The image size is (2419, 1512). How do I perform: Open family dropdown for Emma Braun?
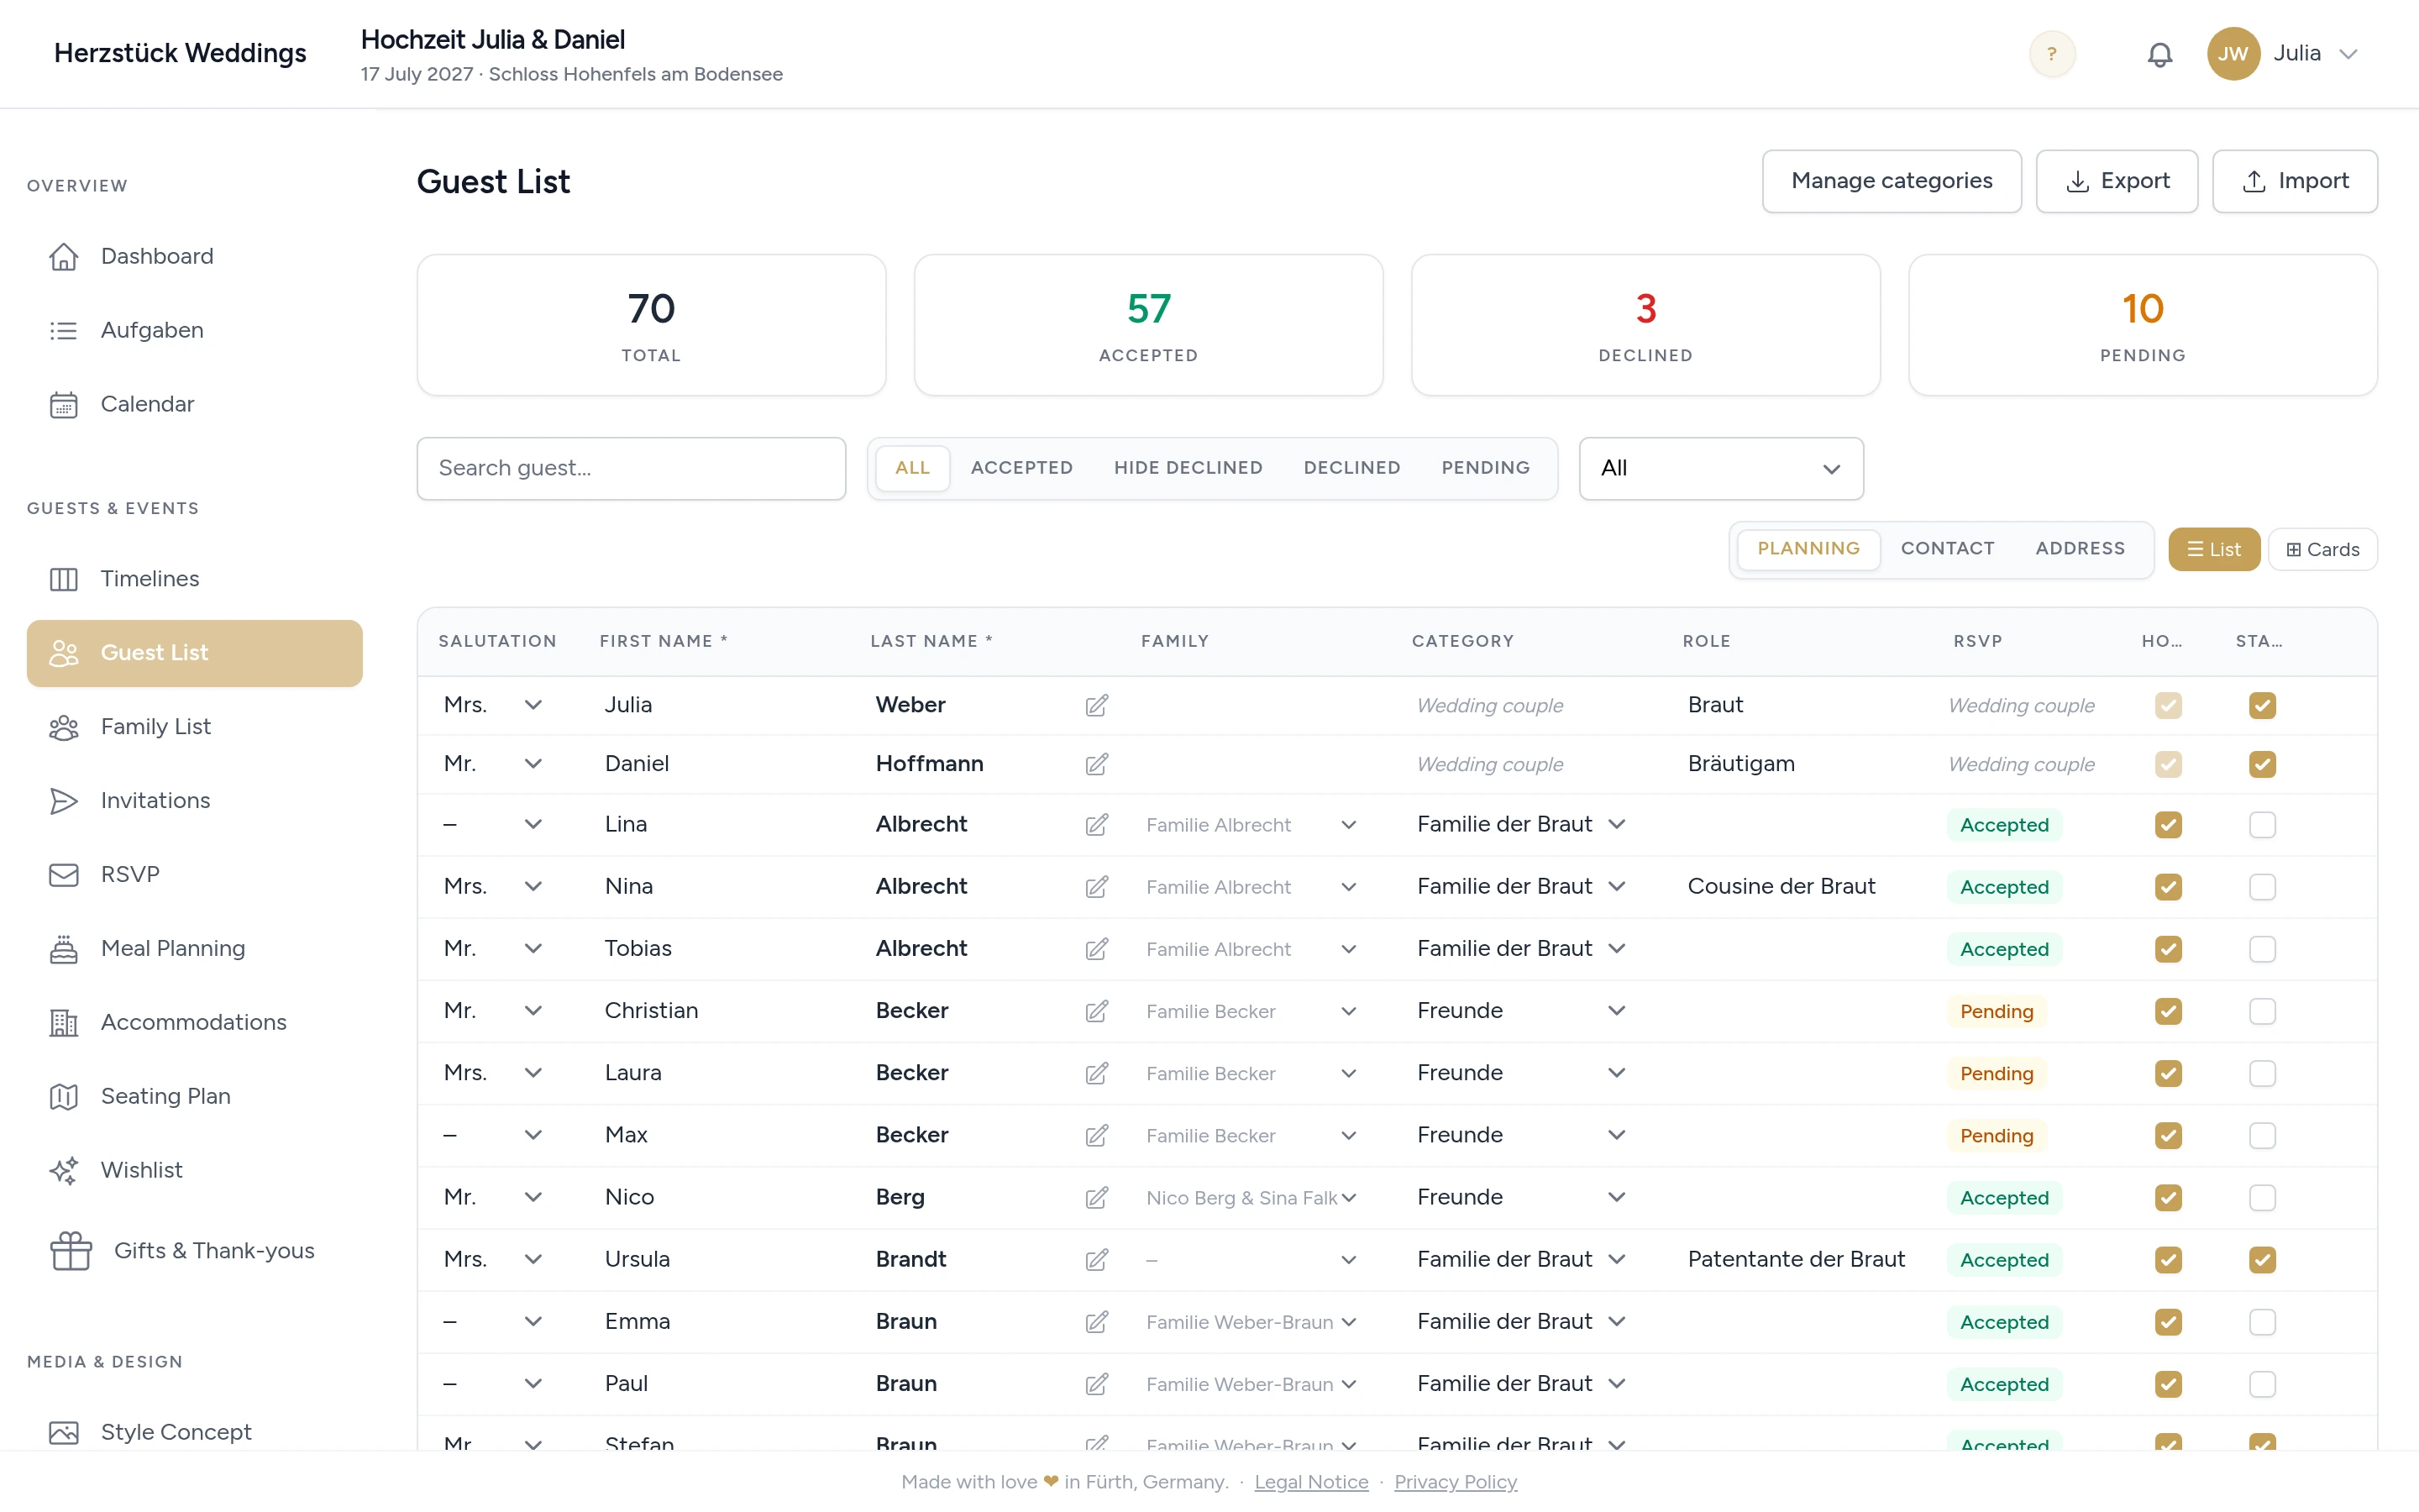(x=1348, y=1322)
